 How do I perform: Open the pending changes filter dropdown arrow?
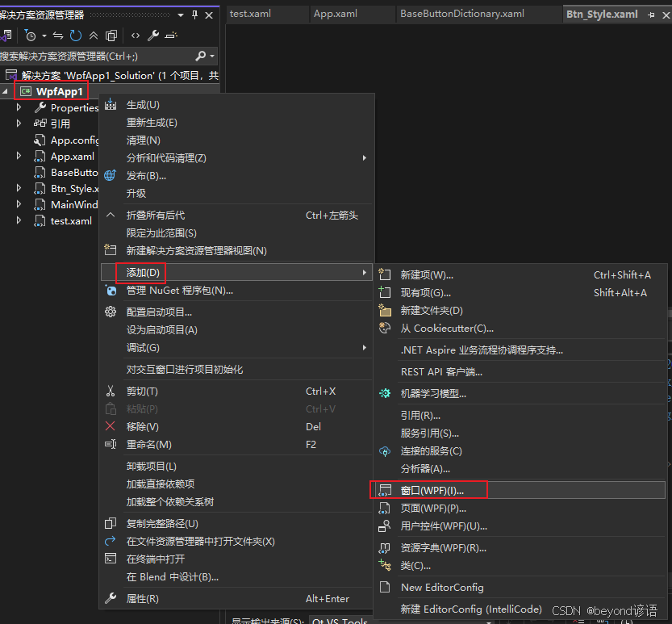44,36
